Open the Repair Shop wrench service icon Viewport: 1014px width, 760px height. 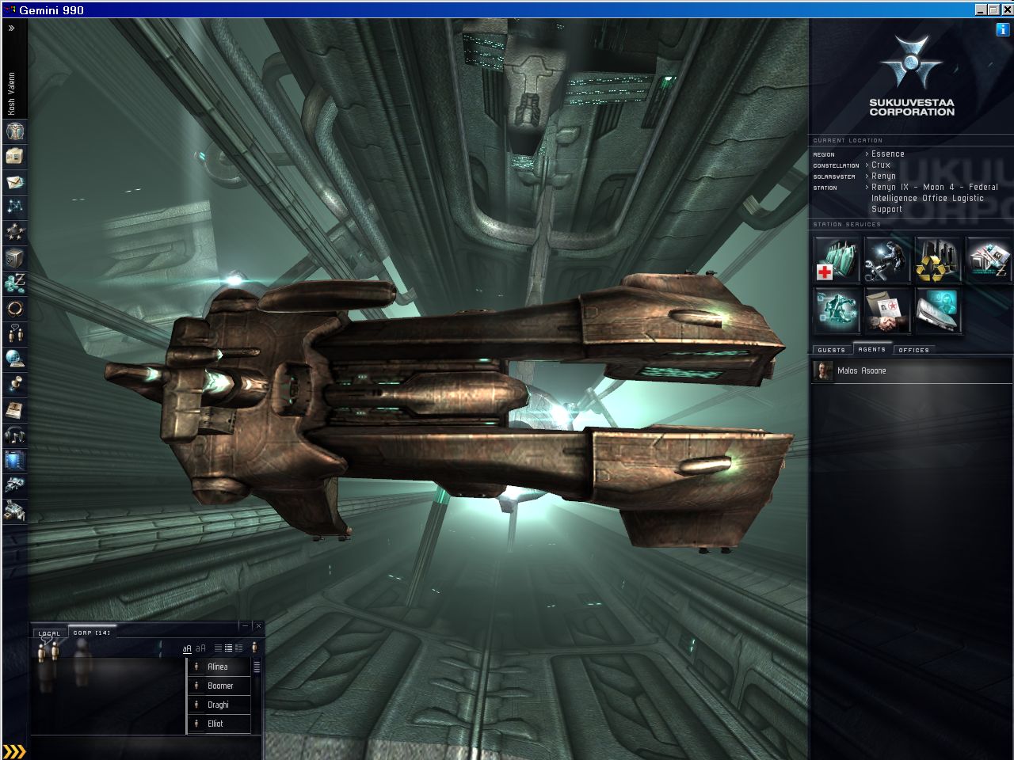pos(887,260)
